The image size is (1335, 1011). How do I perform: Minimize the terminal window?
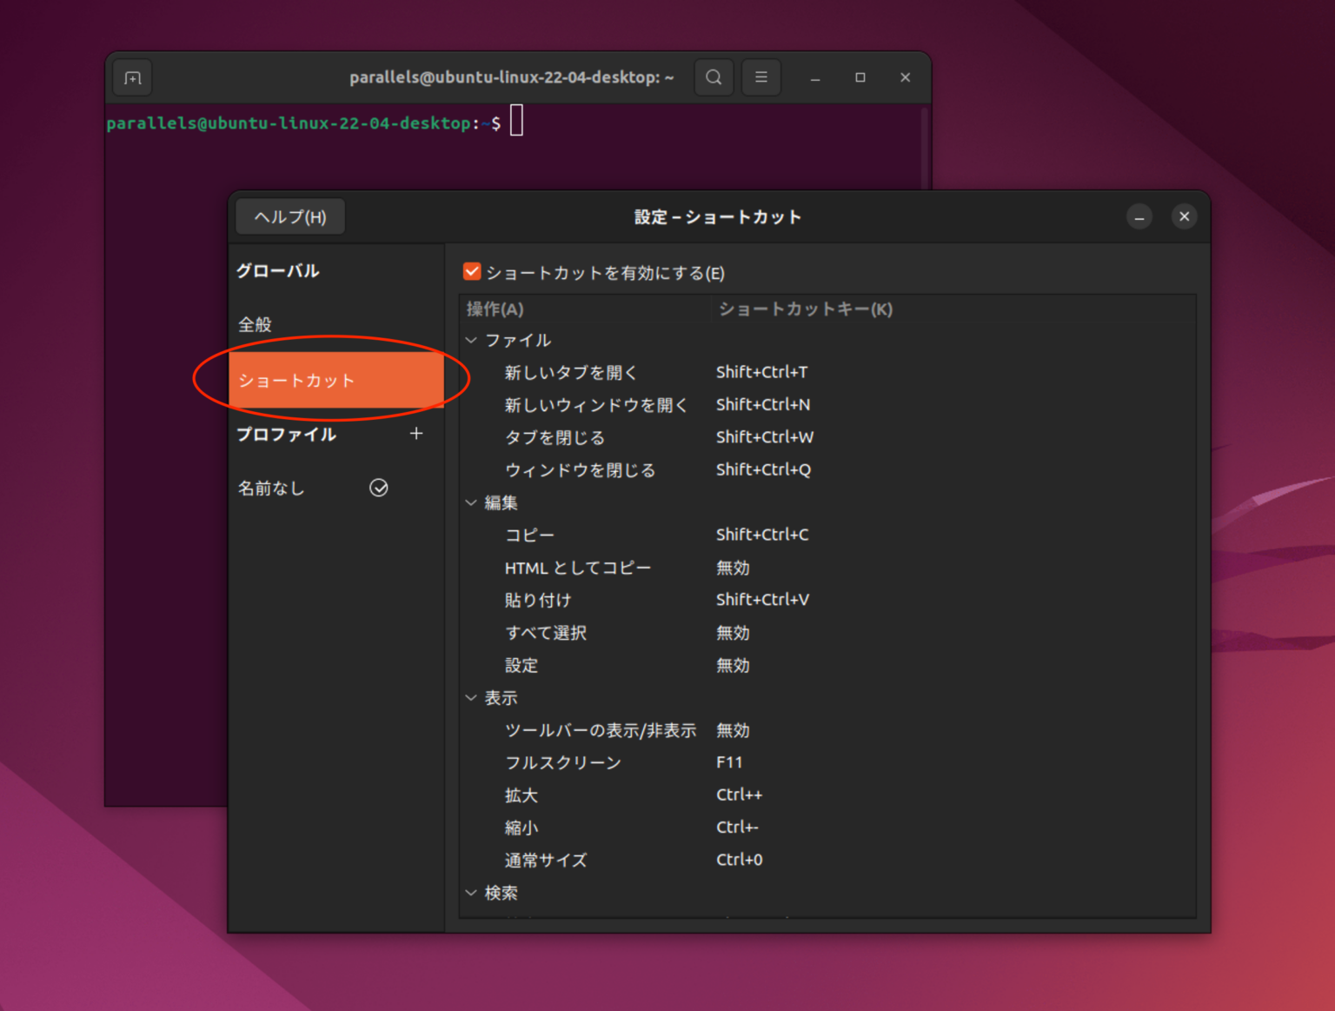[x=815, y=77]
